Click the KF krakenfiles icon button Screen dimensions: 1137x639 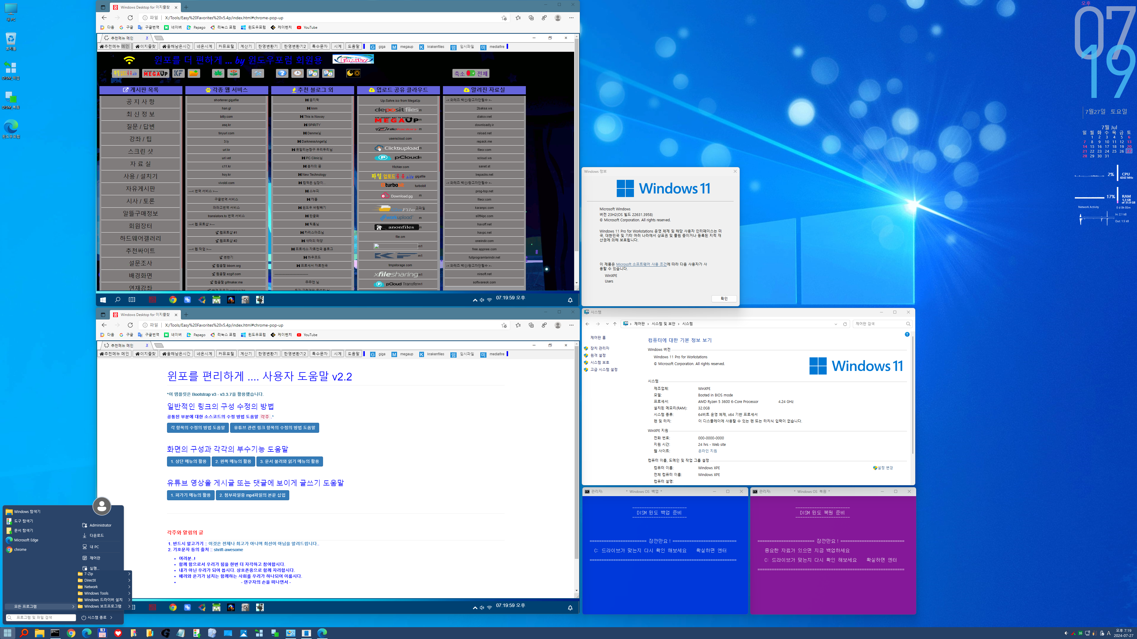coord(178,73)
